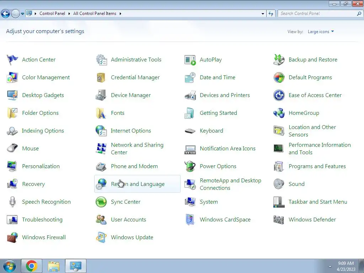Click the Sync Center green icon

pyautogui.click(x=101, y=202)
